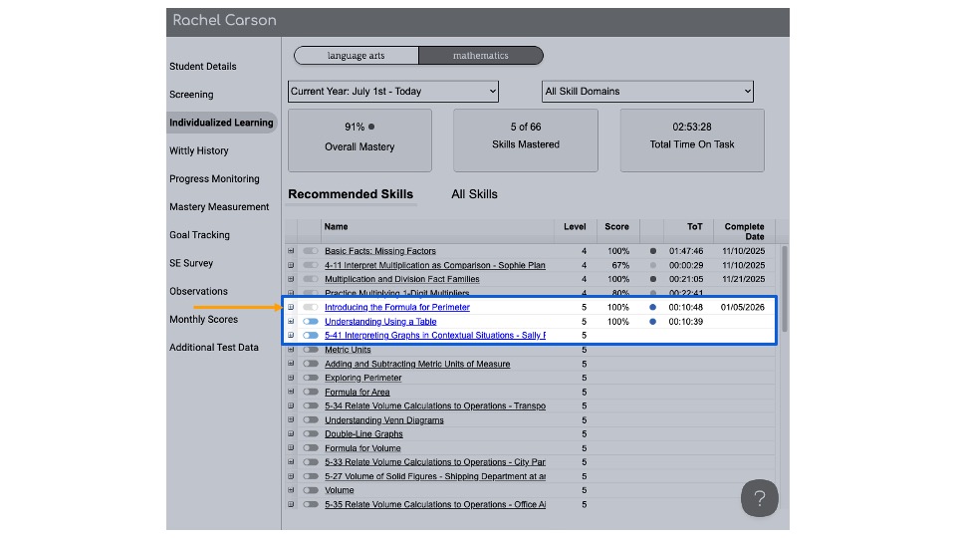Enable the Exploring Perimeter skill toggle

click(311, 378)
